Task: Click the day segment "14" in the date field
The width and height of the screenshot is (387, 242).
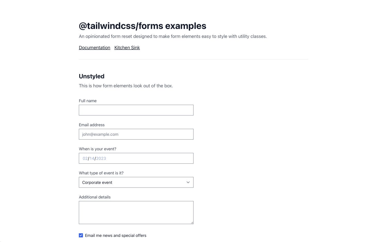Action: 92,158
